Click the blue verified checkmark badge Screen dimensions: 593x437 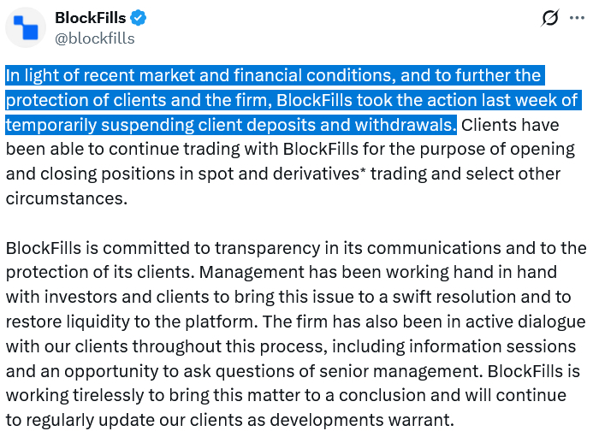tap(137, 17)
